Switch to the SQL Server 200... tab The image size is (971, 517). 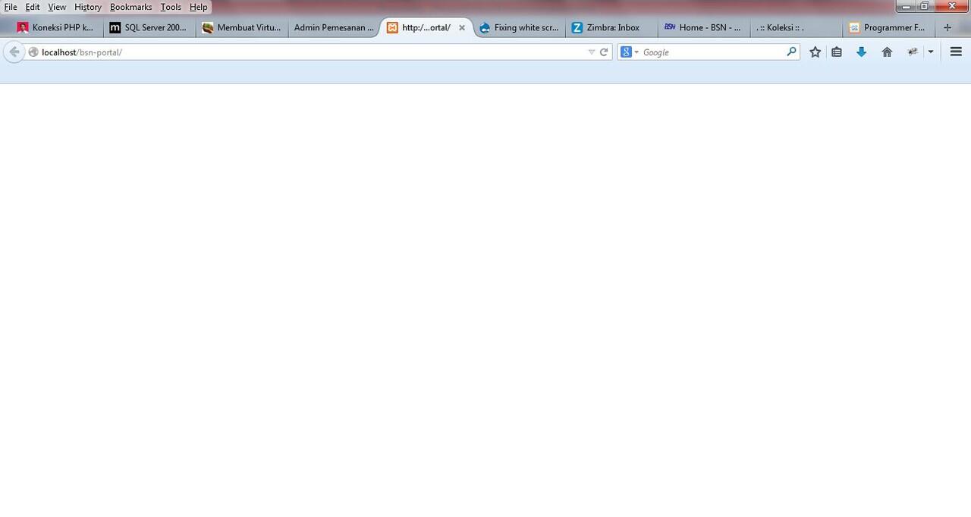pos(149,27)
